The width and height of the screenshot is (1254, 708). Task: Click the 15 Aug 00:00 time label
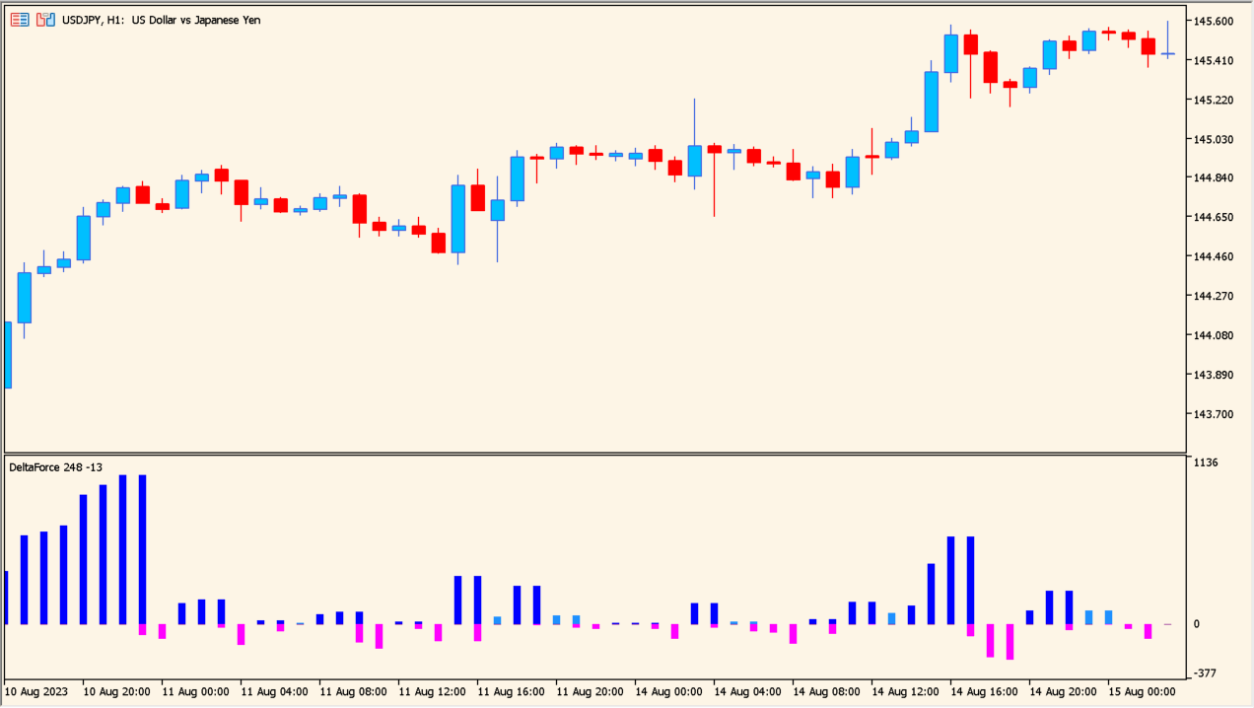(1141, 692)
